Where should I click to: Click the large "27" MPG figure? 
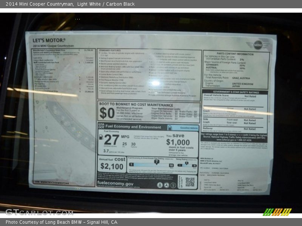click(x=111, y=140)
